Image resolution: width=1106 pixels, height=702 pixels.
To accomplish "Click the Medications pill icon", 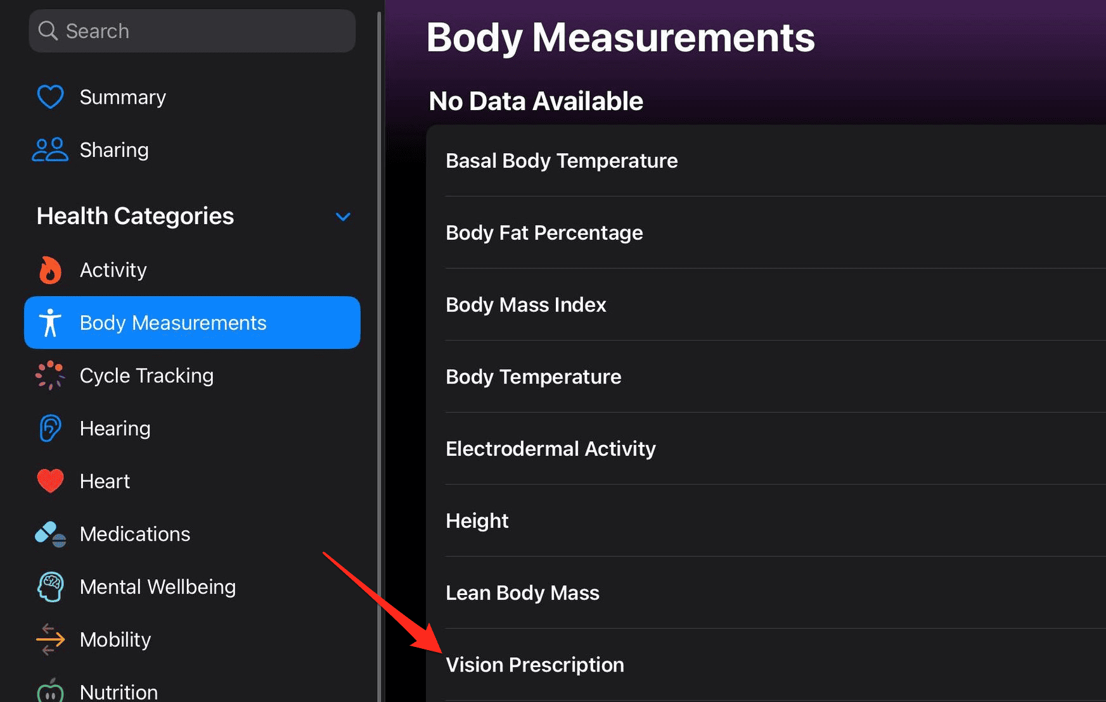I will pos(50,534).
